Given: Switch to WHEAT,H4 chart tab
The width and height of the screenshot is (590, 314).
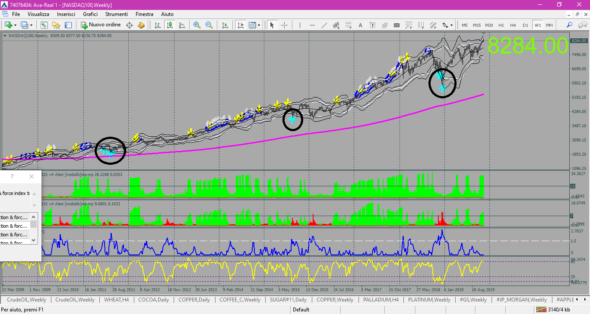Looking at the screenshot, I should (x=116, y=300).
